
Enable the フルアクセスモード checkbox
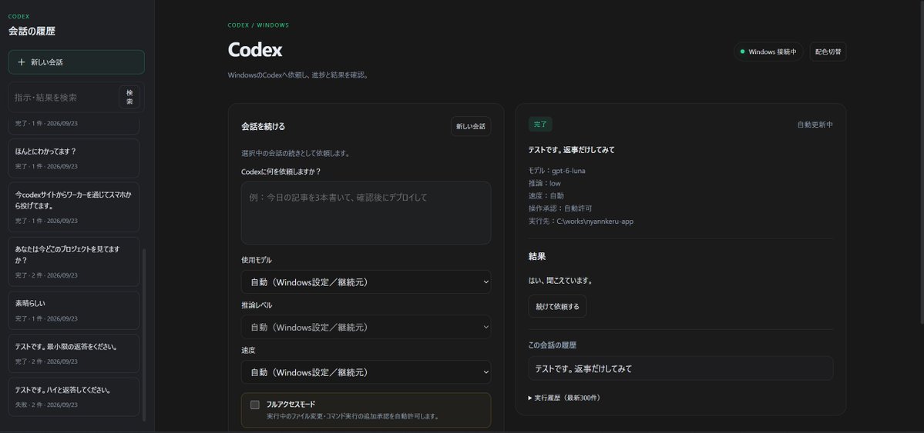coord(254,405)
